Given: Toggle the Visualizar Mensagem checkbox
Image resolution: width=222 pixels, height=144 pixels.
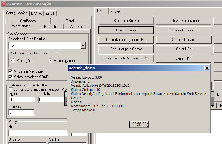Looking at the screenshot, I should (x=10, y=71).
